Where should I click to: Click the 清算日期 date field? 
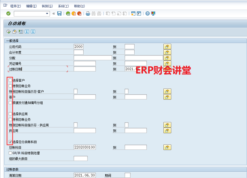(x=85, y=175)
